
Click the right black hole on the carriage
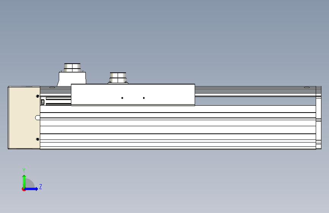144,98
